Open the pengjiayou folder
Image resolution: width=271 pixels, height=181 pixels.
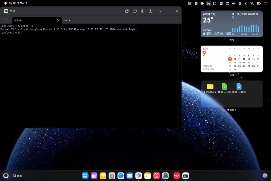click(210, 88)
